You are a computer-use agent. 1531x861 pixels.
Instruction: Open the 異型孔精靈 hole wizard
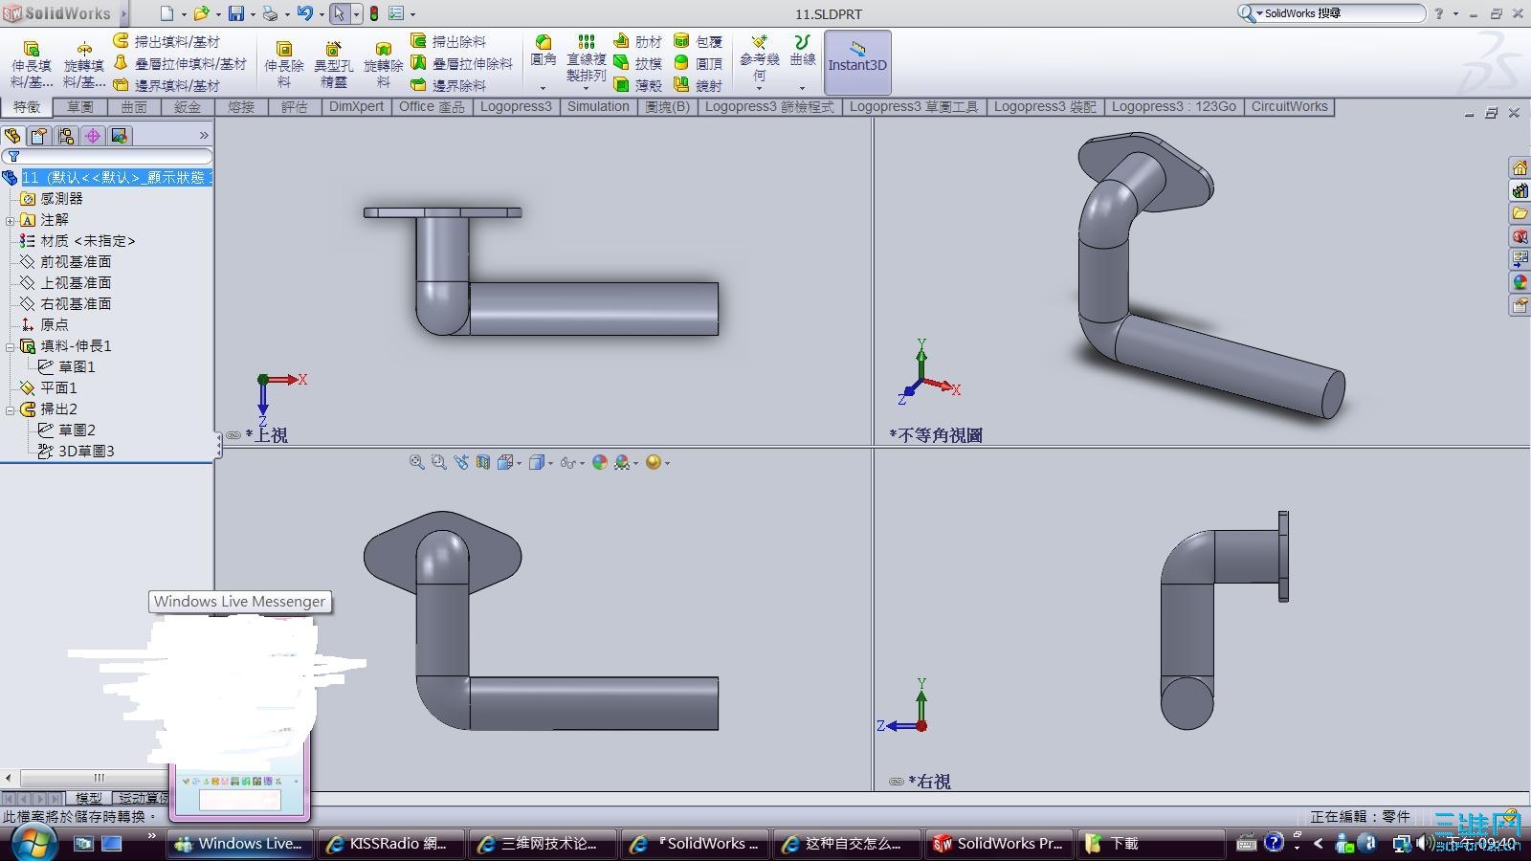click(333, 63)
